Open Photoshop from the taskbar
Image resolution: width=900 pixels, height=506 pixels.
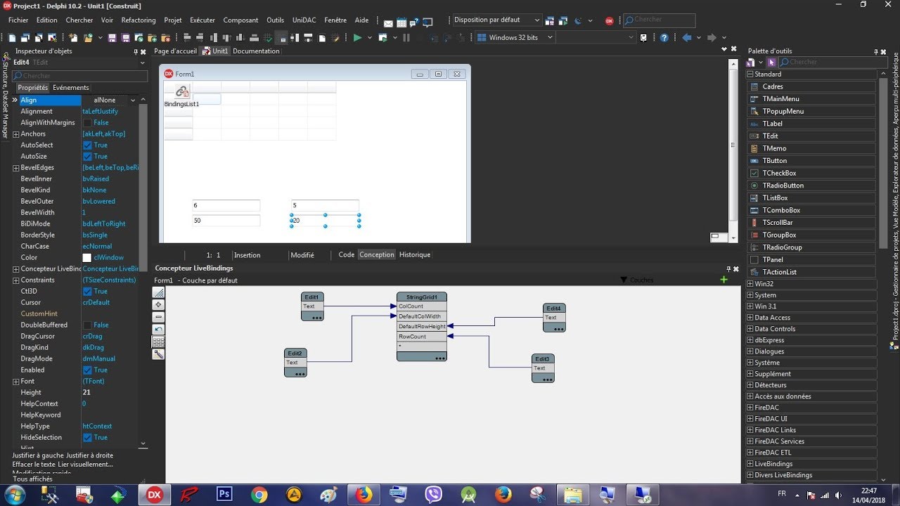224,495
